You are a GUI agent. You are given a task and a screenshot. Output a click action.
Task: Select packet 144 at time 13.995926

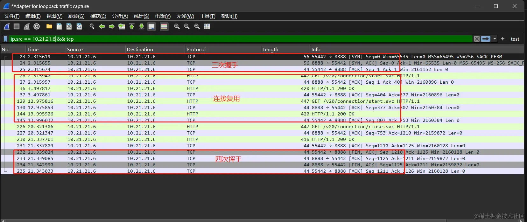[x=262, y=114]
